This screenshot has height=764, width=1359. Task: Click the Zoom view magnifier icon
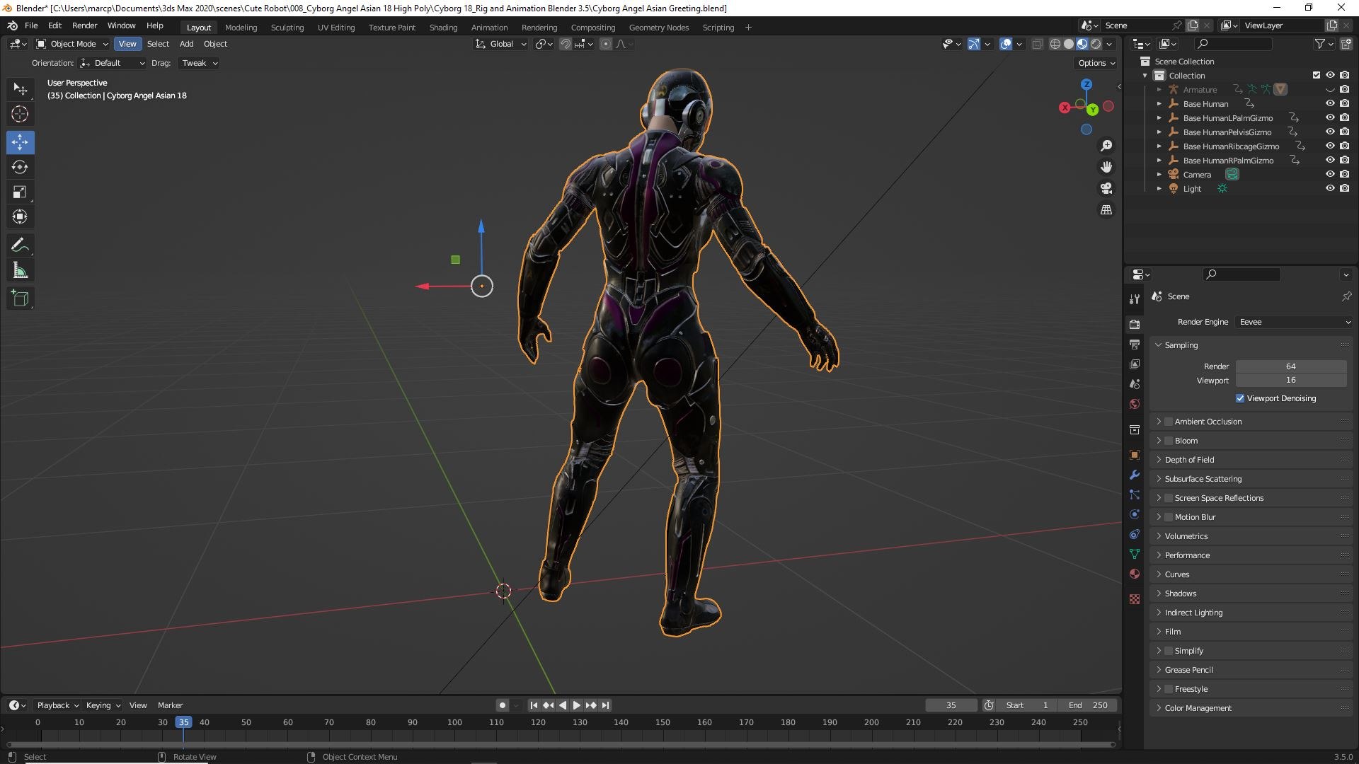point(1106,146)
